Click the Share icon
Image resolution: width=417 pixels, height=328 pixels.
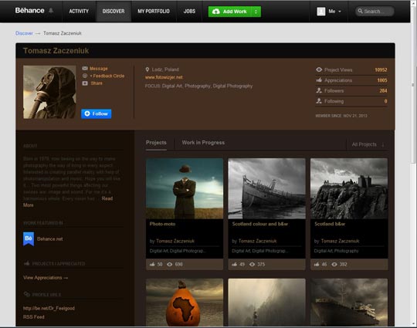coord(85,83)
